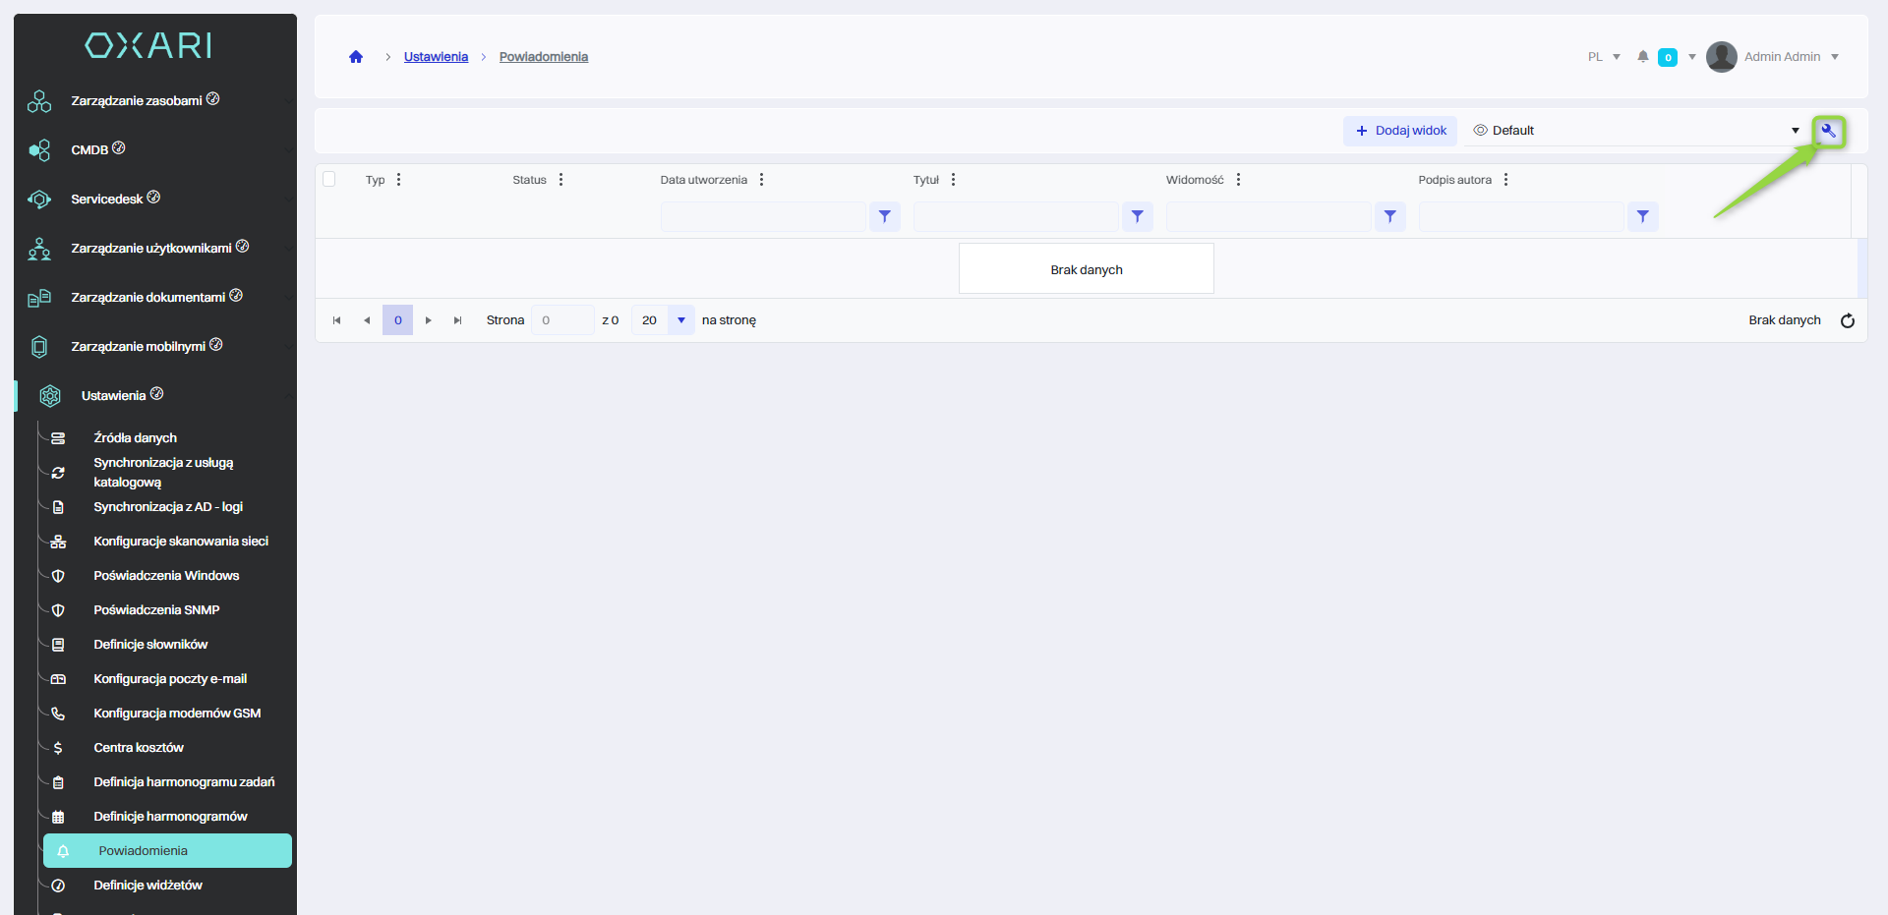Toggle the select-all rows checkbox

tap(329, 179)
